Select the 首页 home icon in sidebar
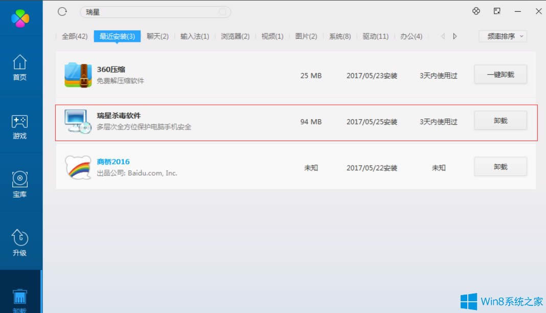546x313 pixels. [20, 62]
